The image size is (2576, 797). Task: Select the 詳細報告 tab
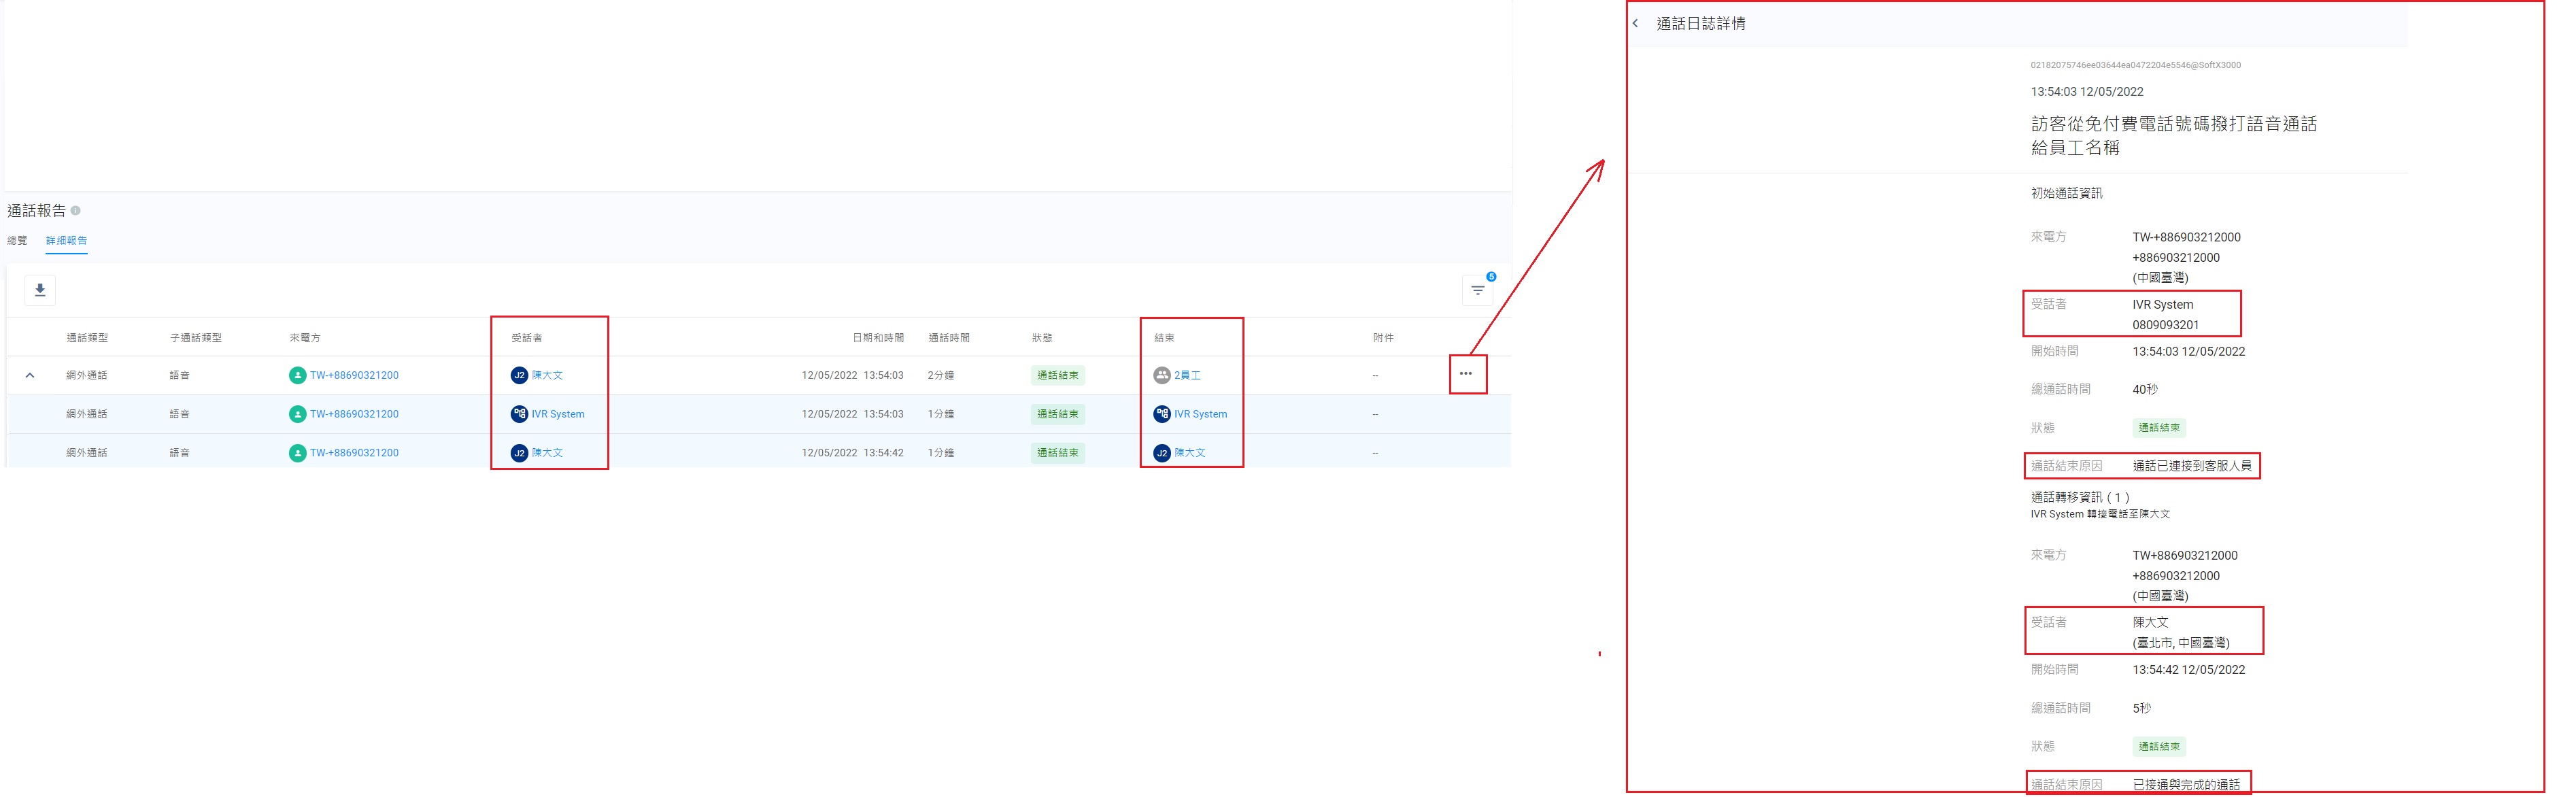click(66, 241)
